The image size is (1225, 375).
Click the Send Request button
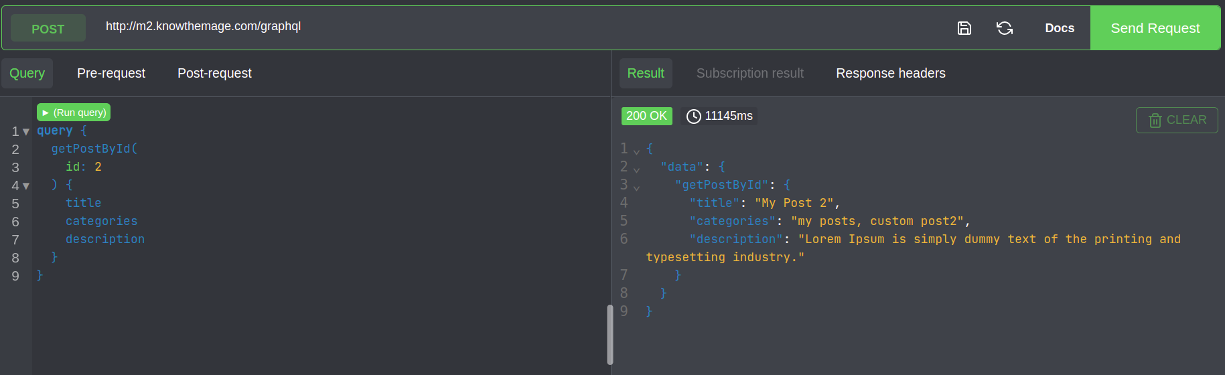pos(1155,28)
